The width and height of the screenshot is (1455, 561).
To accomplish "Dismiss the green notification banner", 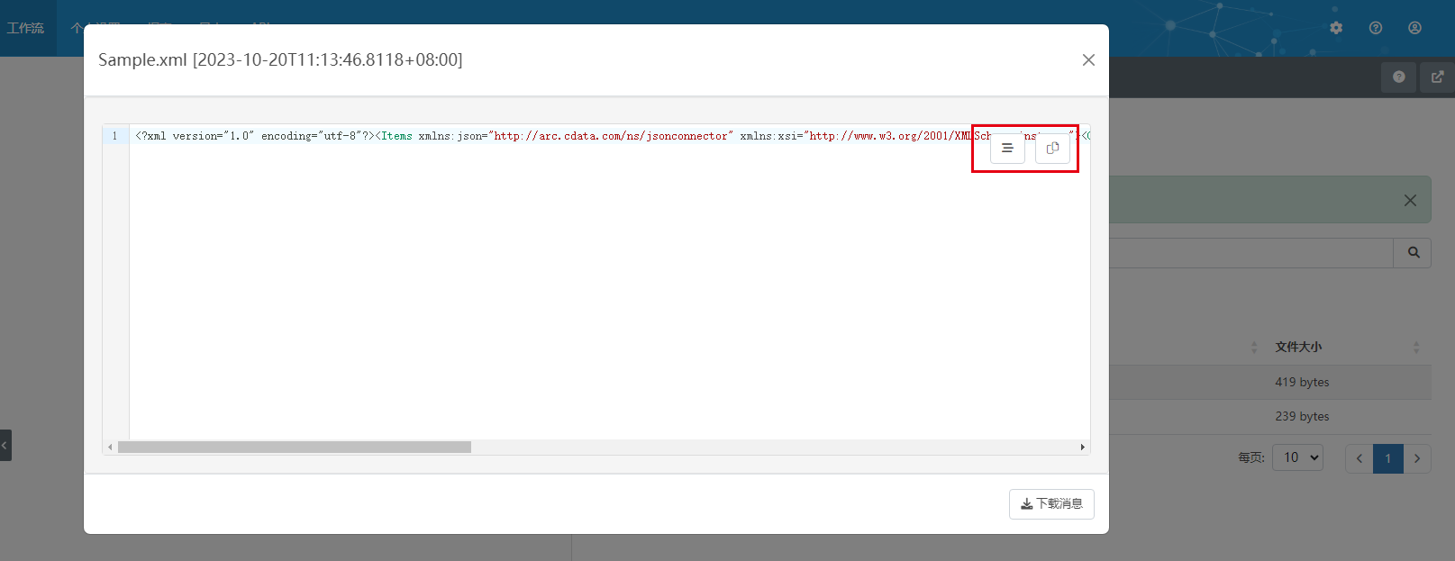I will [x=1410, y=201].
